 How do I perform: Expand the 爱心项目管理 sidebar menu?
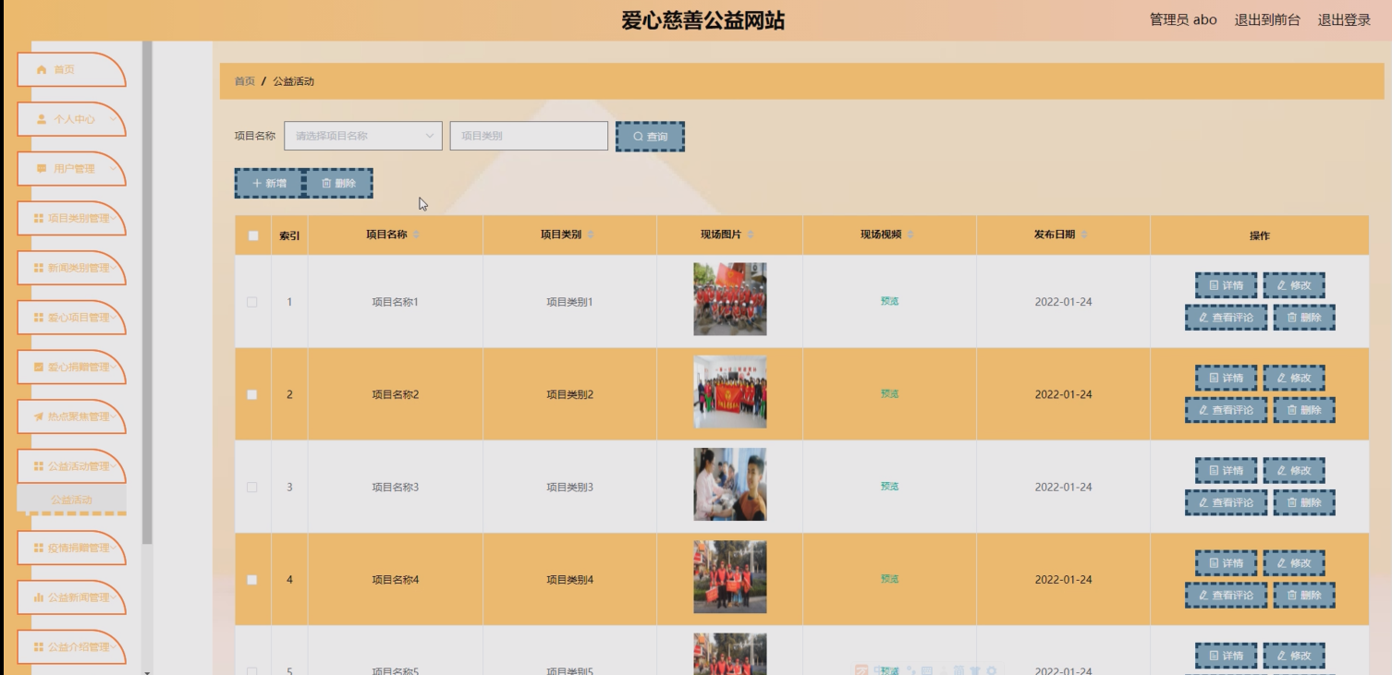click(71, 318)
